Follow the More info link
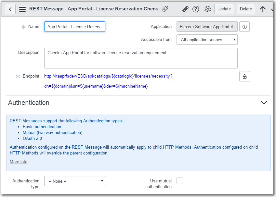Viewport: 276px width, 197px height. (19, 162)
